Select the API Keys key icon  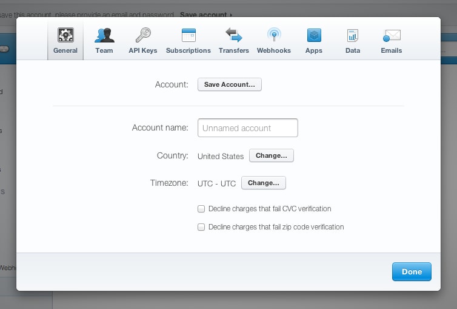pyautogui.click(x=143, y=35)
